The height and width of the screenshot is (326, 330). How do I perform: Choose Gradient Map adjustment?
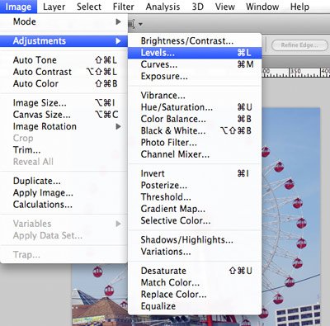[195, 209]
